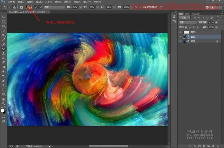Select the Mixer Brush tool in toolbox
Screen dimensions: 224x148
[3, 49]
